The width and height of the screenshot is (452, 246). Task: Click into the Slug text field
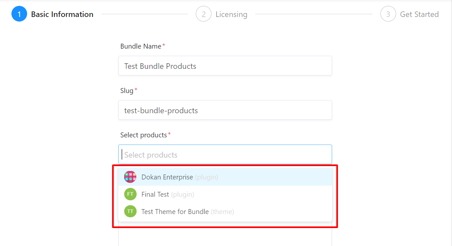[225, 110]
